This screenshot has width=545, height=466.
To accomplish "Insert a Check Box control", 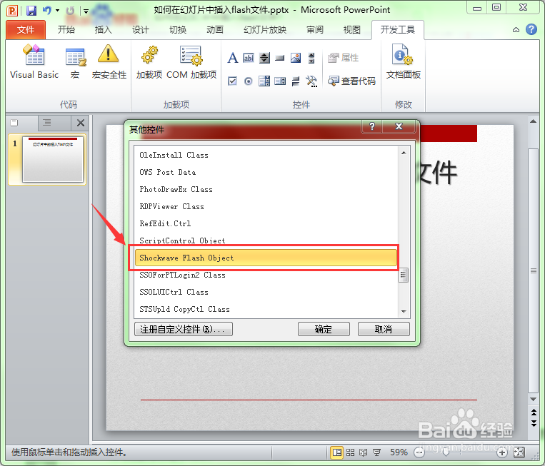I will [232, 81].
